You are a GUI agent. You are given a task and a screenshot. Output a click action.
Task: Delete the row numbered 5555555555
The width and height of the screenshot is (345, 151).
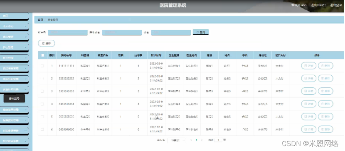pyautogui.click(x=325, y=117)
